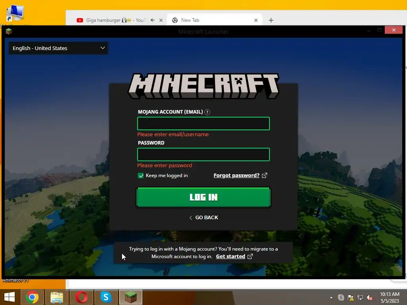Close the Giga hamburger YouTube tab
407x305 pixels.
(161, 20)
